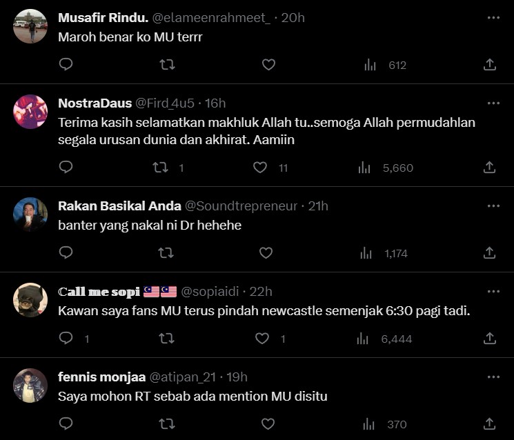Like Musafir Rindu's tweet
Screen dimensions: 514x440
(x=268, y=65)
